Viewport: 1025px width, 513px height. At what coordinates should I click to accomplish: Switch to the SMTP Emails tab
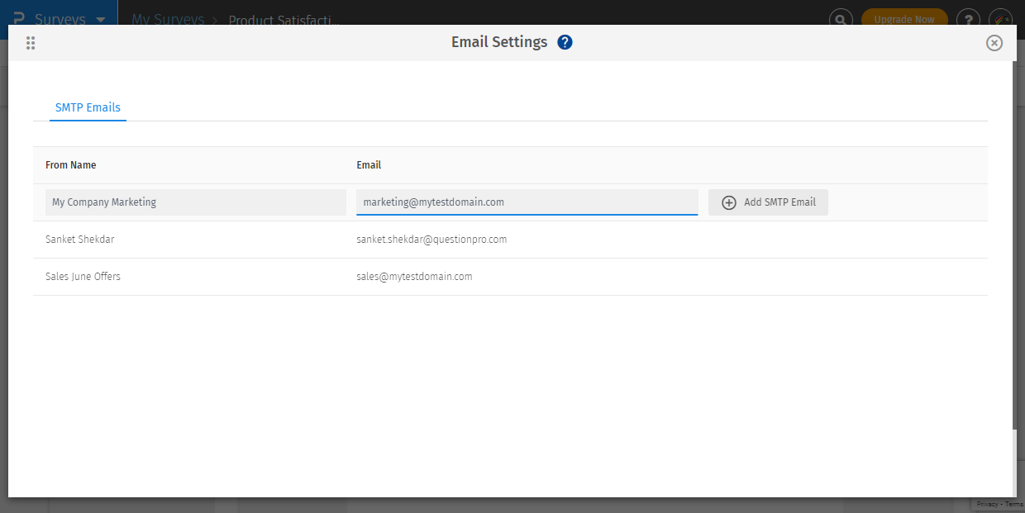[x=88, y=107]
